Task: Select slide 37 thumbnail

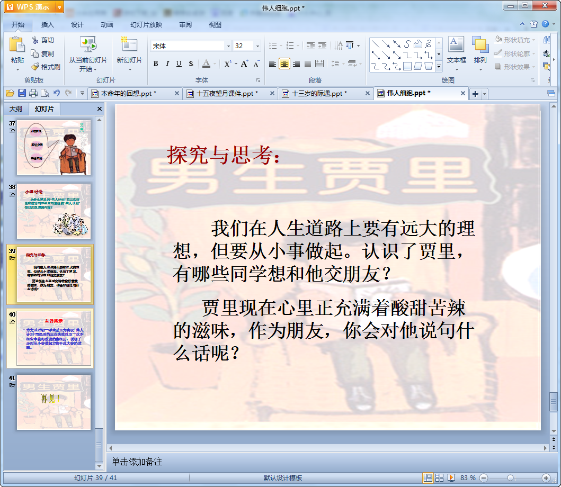Action: click(x=54, y=148)
